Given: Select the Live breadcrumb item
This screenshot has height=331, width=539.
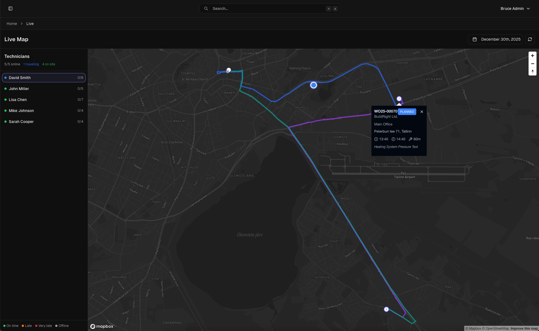Looking at the screenshot, I should (30, 24).
